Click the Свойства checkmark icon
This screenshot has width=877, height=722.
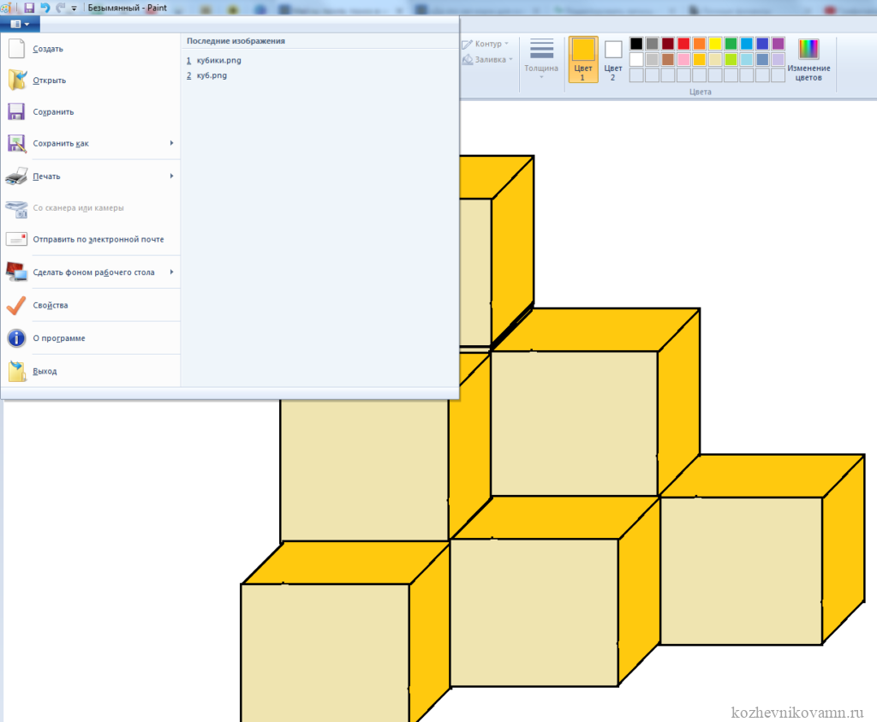tap(16, 306)
